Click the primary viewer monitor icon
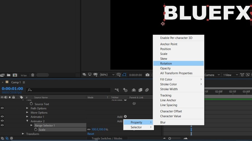Viewport: 252px width, 141px height. tap(90, 74)
